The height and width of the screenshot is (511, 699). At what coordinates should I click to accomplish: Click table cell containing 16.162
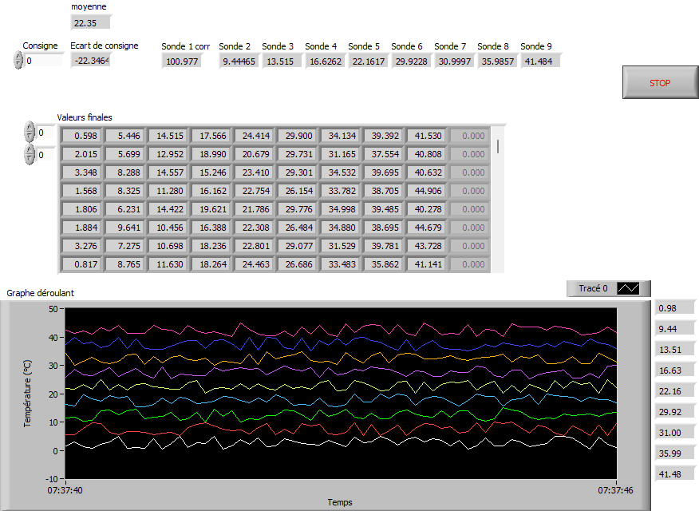point(211,190)
